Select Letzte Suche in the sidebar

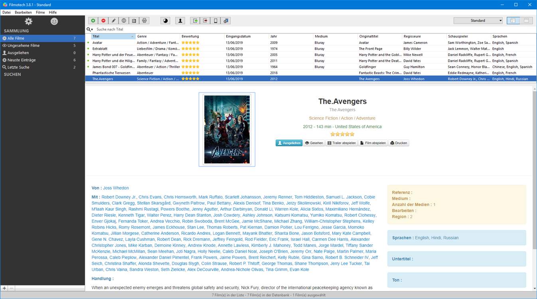(42, 67)
